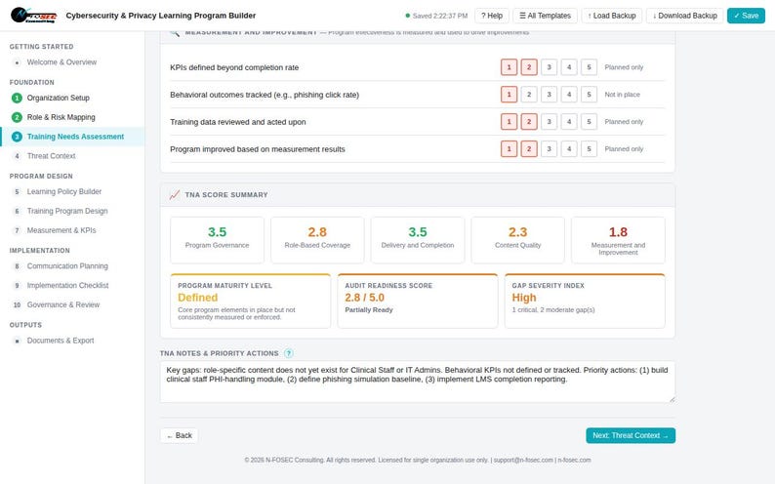Save the program with Save button
775x484 pixels.
coord(746,16)
